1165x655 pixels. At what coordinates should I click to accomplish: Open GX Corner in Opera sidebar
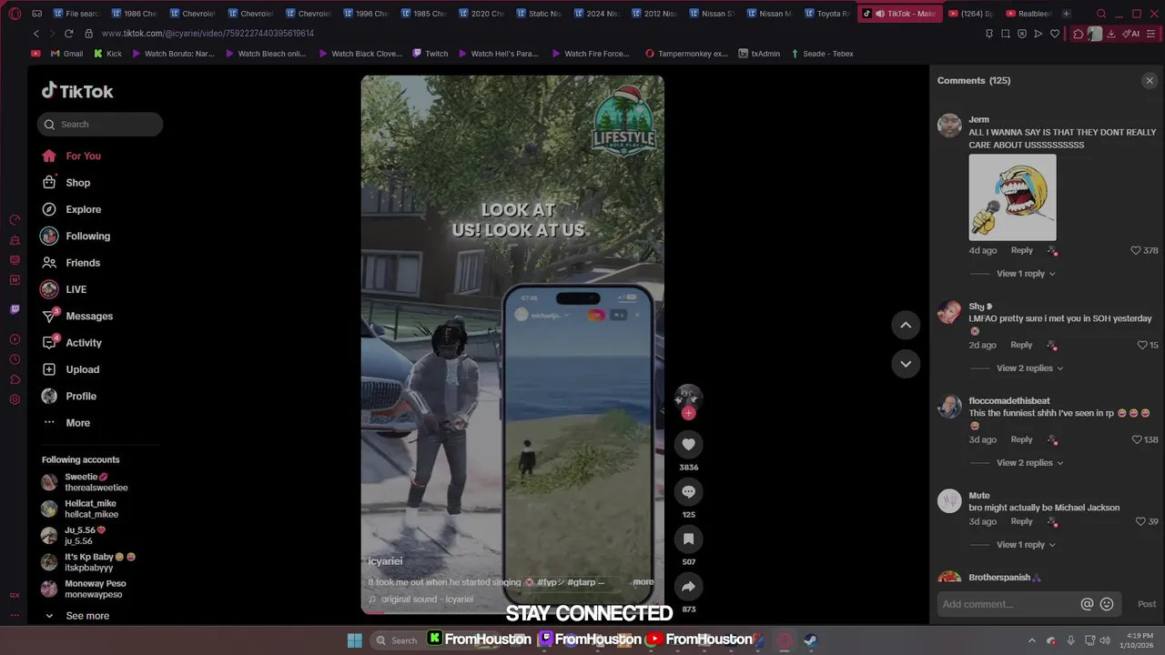pyautogui.click(x=15, y=595)
